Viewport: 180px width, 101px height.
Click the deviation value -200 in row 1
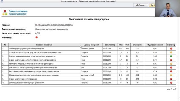[x=137, y=49]
